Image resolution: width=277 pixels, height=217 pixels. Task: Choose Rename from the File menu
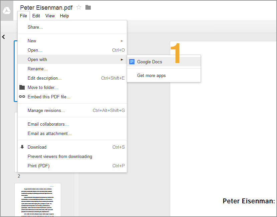pos(37,69)
